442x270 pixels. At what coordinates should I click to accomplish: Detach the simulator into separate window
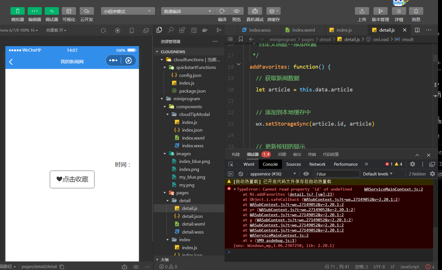coord(146,30)
